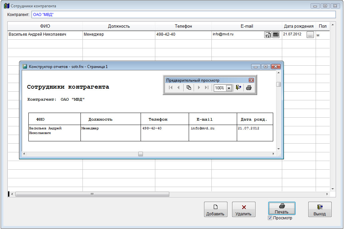
Task: Click the Конструктор отчетов window icon
Action: tap(25, 66)
